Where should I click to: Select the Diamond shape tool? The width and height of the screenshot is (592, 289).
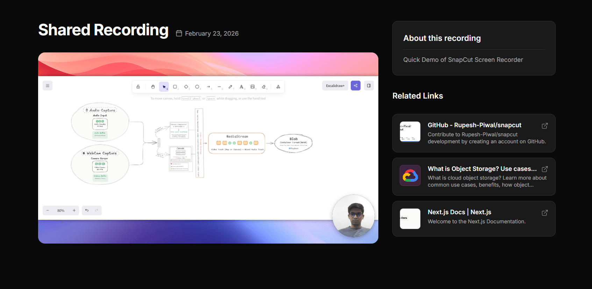186,87
